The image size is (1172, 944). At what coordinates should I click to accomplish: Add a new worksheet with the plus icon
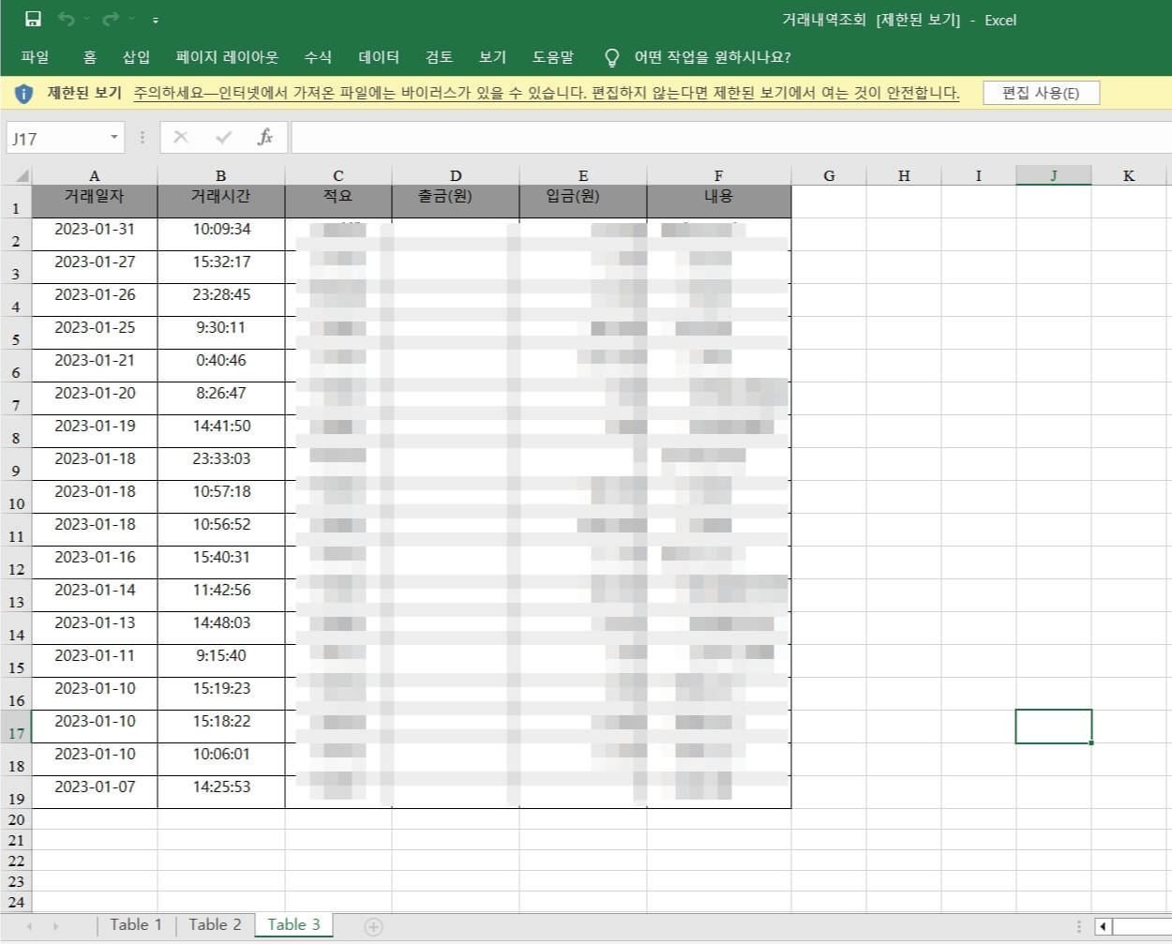(373, 925)
